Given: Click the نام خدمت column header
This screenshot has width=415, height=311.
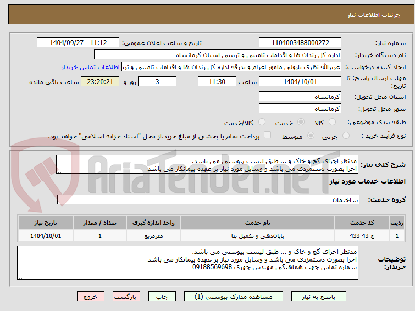Looking at the screenshot, I should pyautogui.click(x=258, y=223).
